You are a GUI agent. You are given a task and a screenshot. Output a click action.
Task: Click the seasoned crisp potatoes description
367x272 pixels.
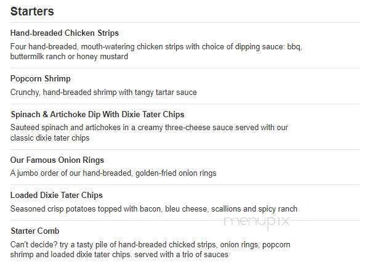[154, 208]
